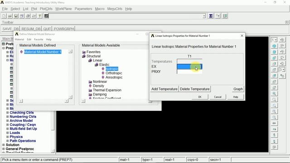
Task: Click the Save database floppy icon
Action: (x=16, y=16)
